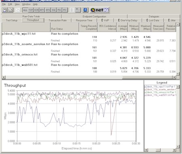The width and height of the screenshot is (182, 154).
Task: Click the bold average value 2.935
Action: pos(123,37)
